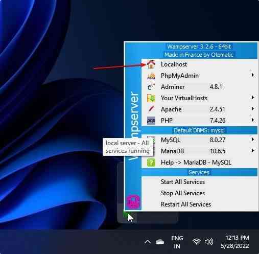Click the green question mark help icon

point(151,163)
